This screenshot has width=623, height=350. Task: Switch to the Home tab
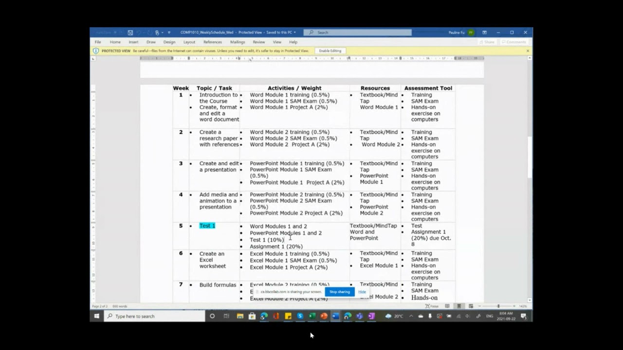click(x=115, y=42)
